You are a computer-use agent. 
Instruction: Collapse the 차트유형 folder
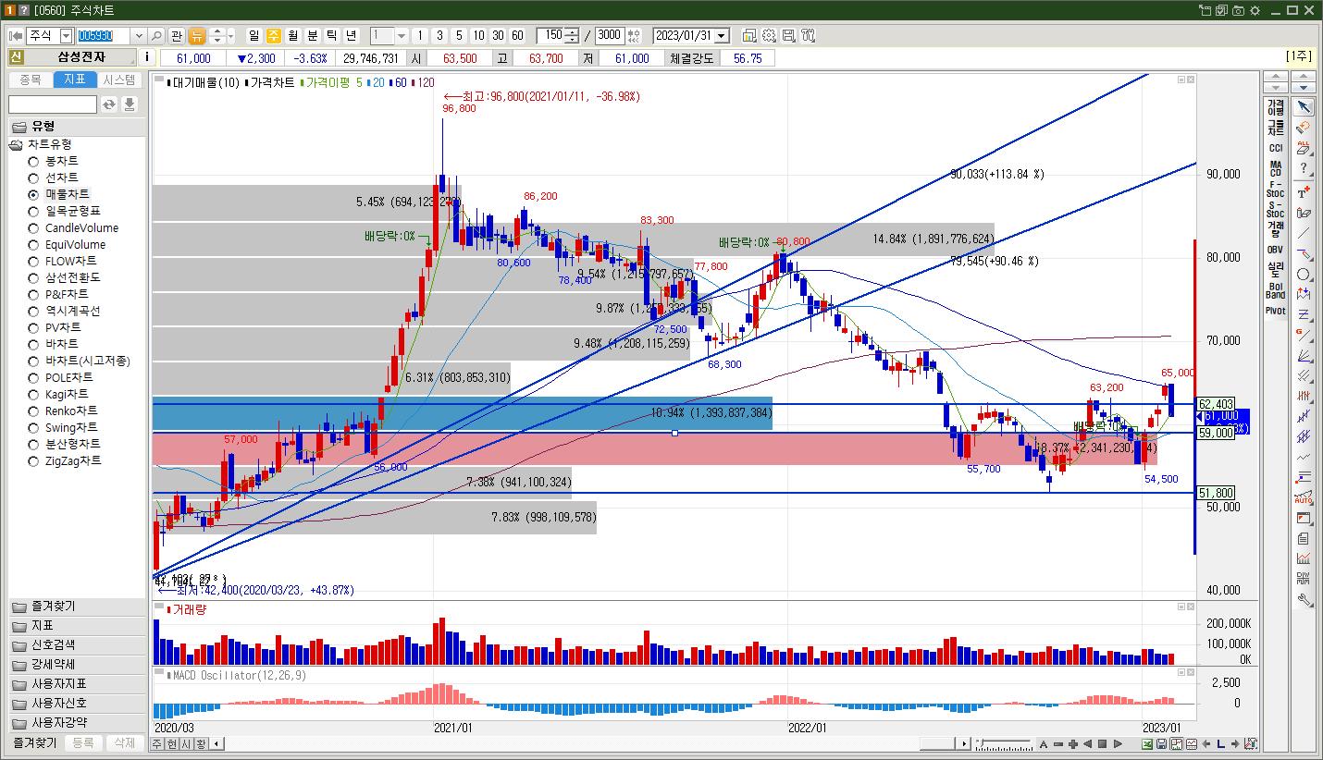[17, 144]
